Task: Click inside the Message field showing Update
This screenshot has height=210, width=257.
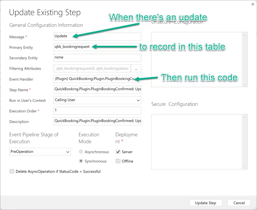Action: [x=97, y=36]
